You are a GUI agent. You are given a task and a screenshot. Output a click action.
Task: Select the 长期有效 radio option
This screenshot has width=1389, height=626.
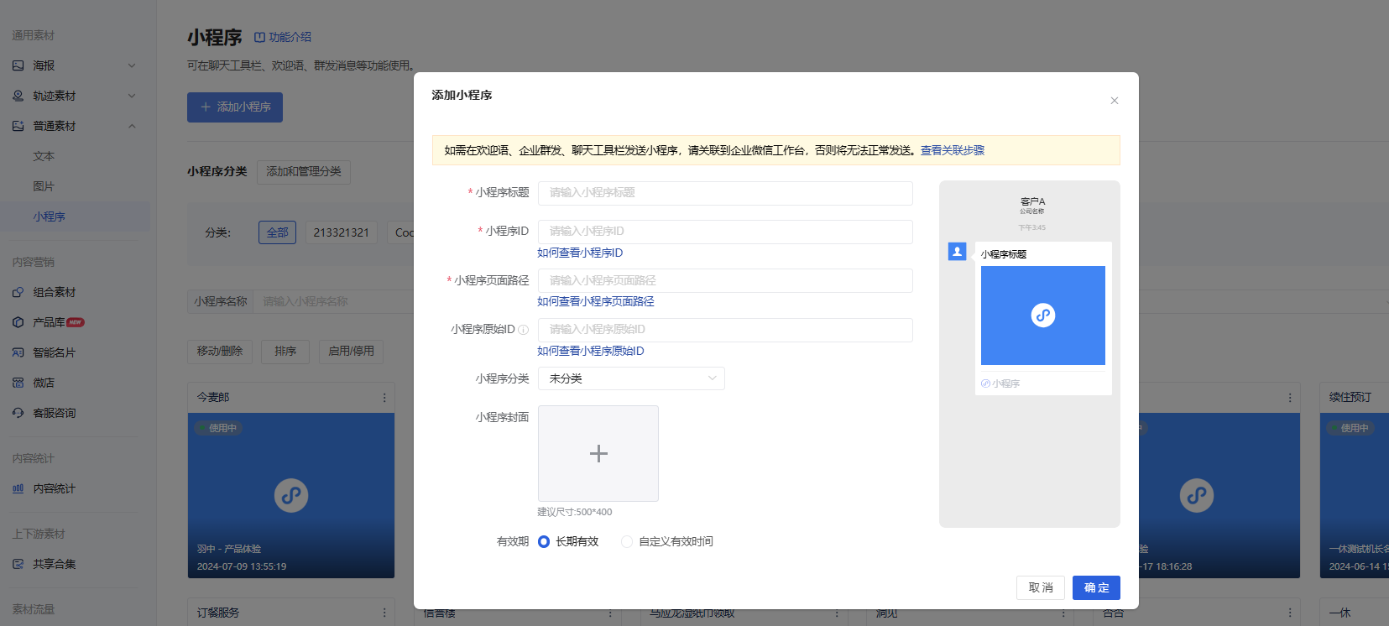point(544,542)
